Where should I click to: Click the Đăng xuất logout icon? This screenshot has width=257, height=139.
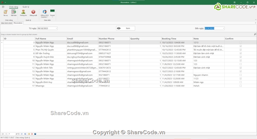33,12
